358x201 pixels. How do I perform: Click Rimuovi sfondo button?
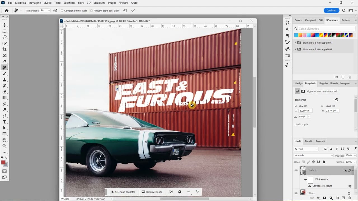tap(152, 192)
